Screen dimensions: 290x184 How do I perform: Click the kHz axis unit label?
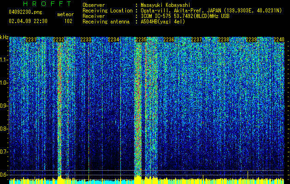click(4, 37)
